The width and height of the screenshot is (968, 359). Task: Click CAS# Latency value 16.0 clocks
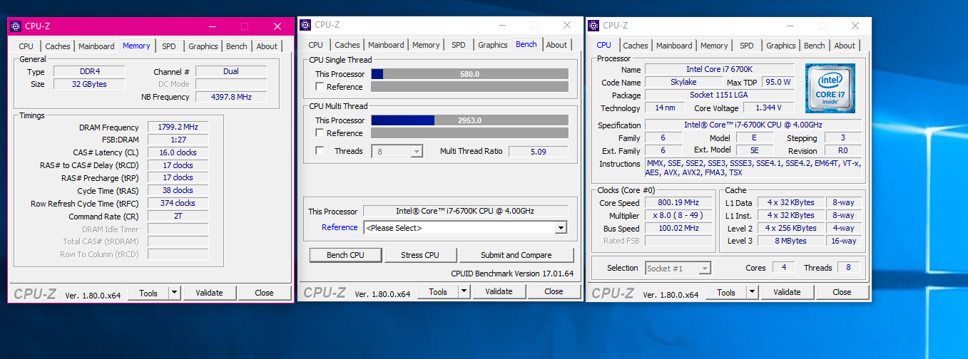(178, 152)
